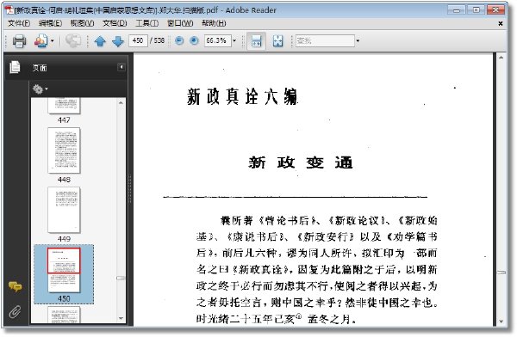Image resolution: width=517 pixels, height=337 pixels.
Task: Go to previous page with up arrow
Action: click(x=100, y=41)
